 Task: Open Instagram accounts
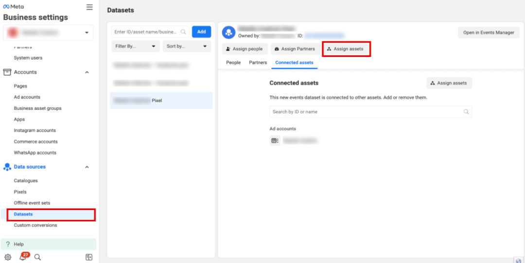click(x=35, y=130)
